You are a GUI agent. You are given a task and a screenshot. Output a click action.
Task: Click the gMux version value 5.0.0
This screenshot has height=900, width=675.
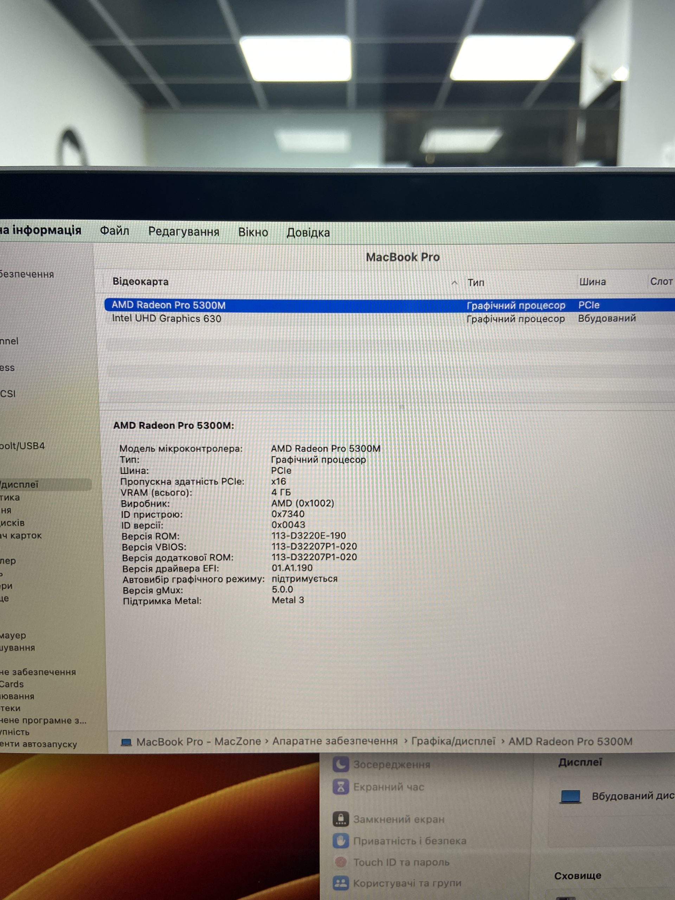[282, 589]
